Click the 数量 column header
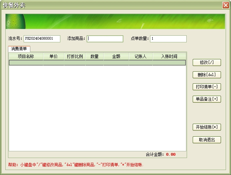 (x=94, y=56)
